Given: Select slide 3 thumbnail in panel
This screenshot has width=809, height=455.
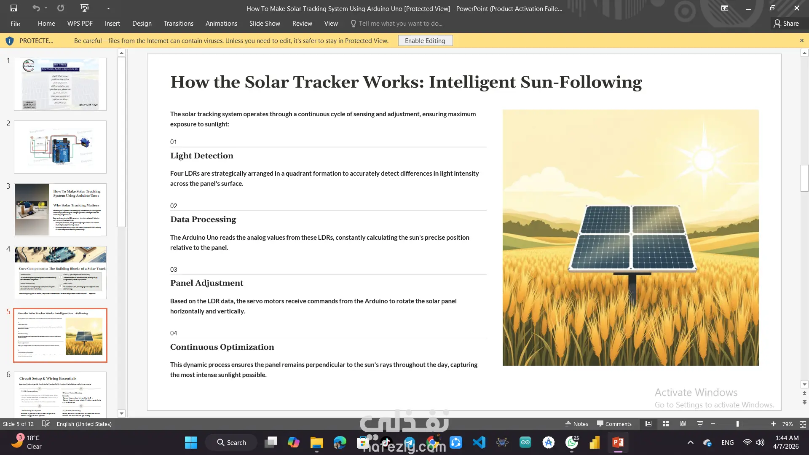Looking at the screenshot, I should [60, 210].
